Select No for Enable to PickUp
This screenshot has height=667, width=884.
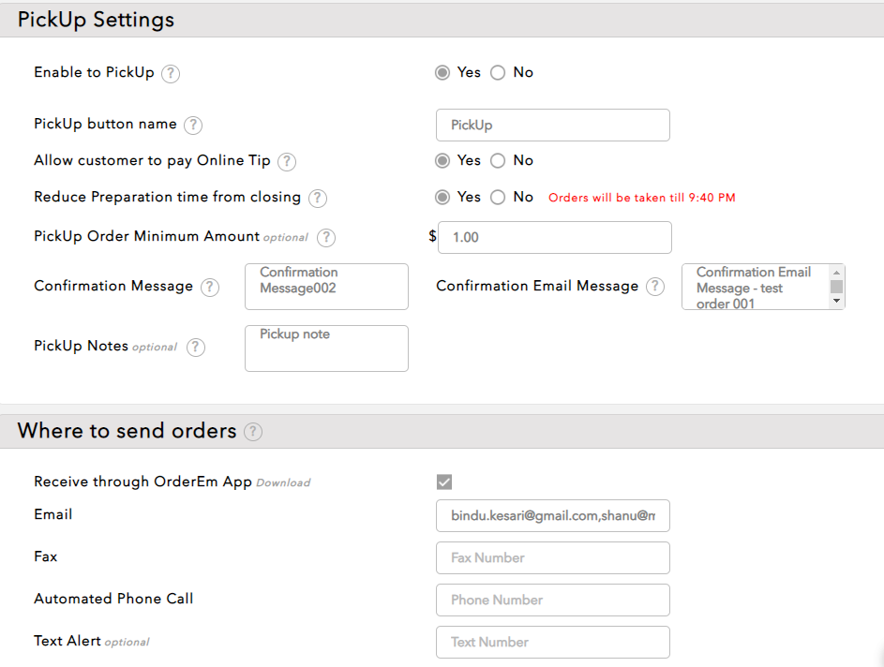coord(498,73)
